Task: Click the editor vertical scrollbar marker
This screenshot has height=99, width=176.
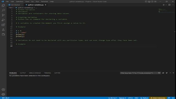Action: tap(175, 32)
